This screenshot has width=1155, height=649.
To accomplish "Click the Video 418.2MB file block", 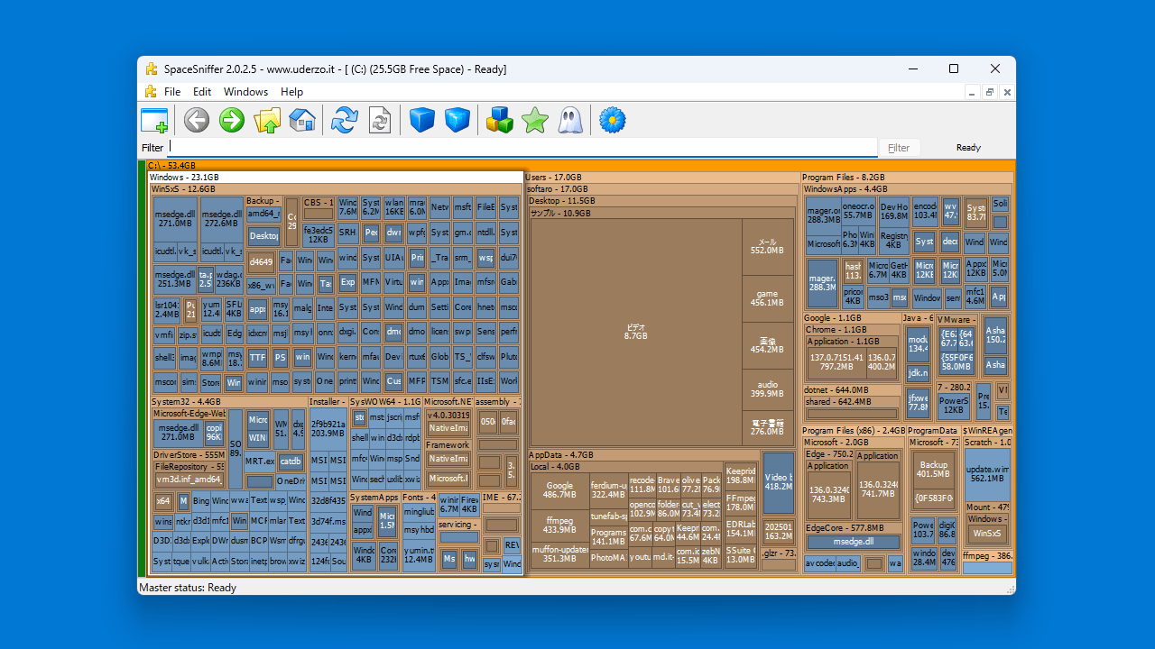I will click(778, 481).
